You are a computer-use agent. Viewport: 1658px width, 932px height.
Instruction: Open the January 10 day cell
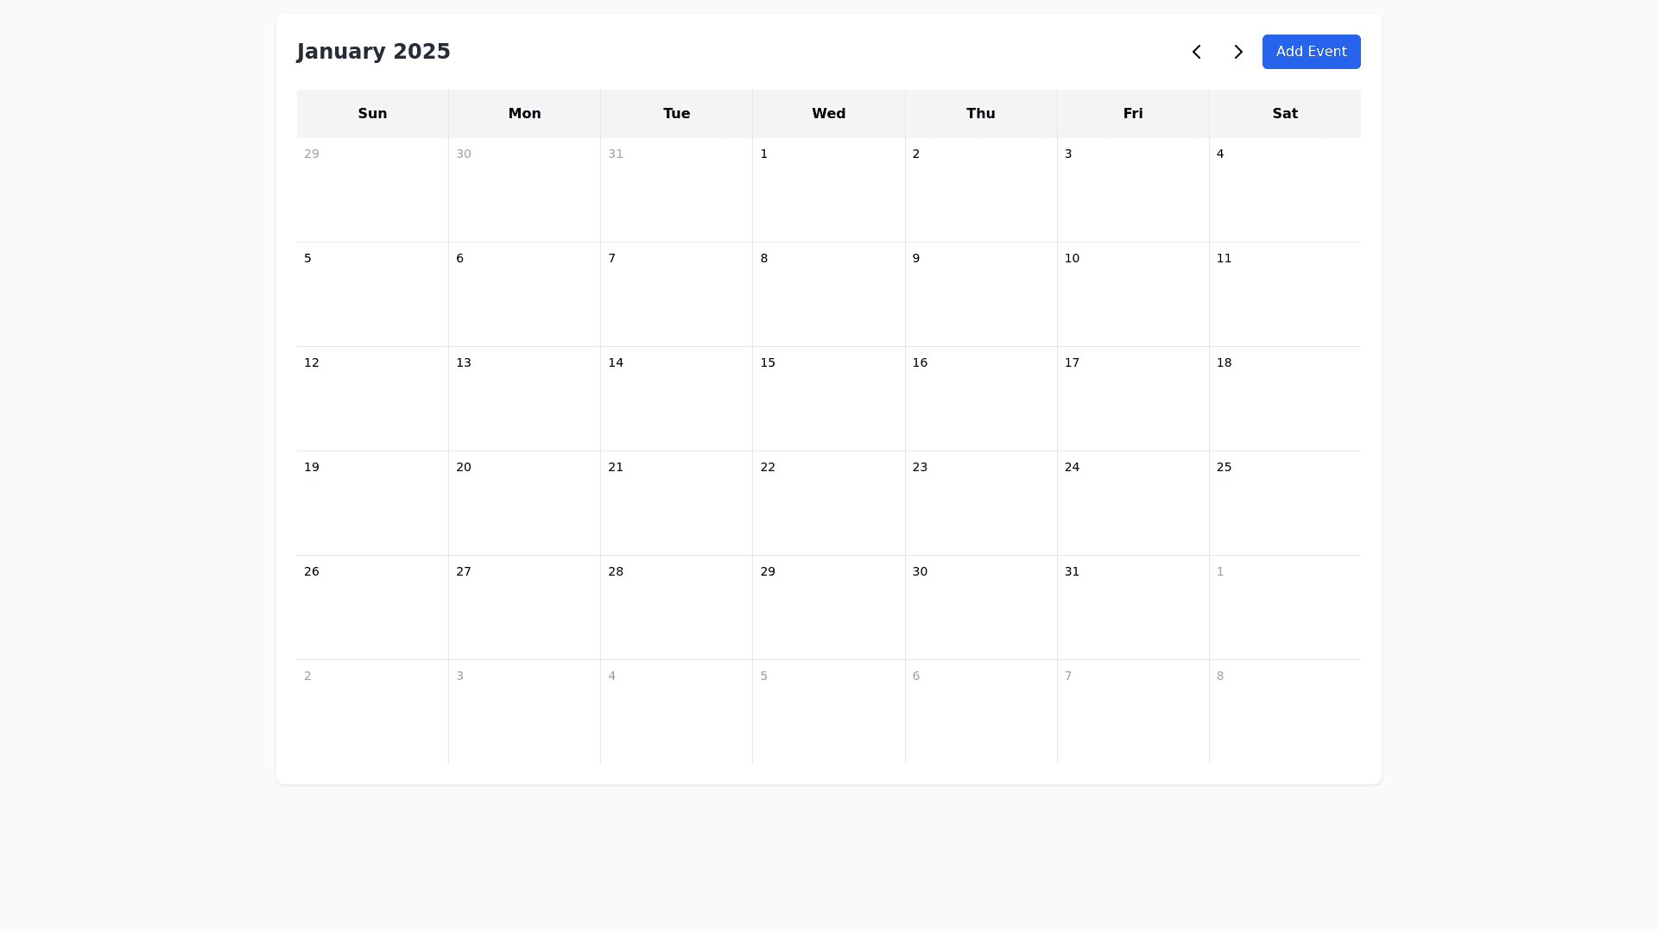[x=1133, y=294]
